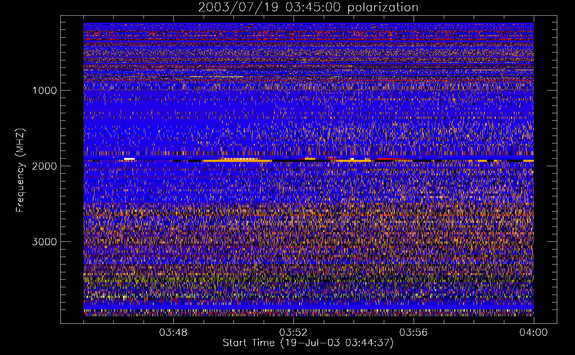The height and width of the screenshot is (355, 575).
Task: Click the bright orange band near 2000 MHz
Action: [237, 161]
